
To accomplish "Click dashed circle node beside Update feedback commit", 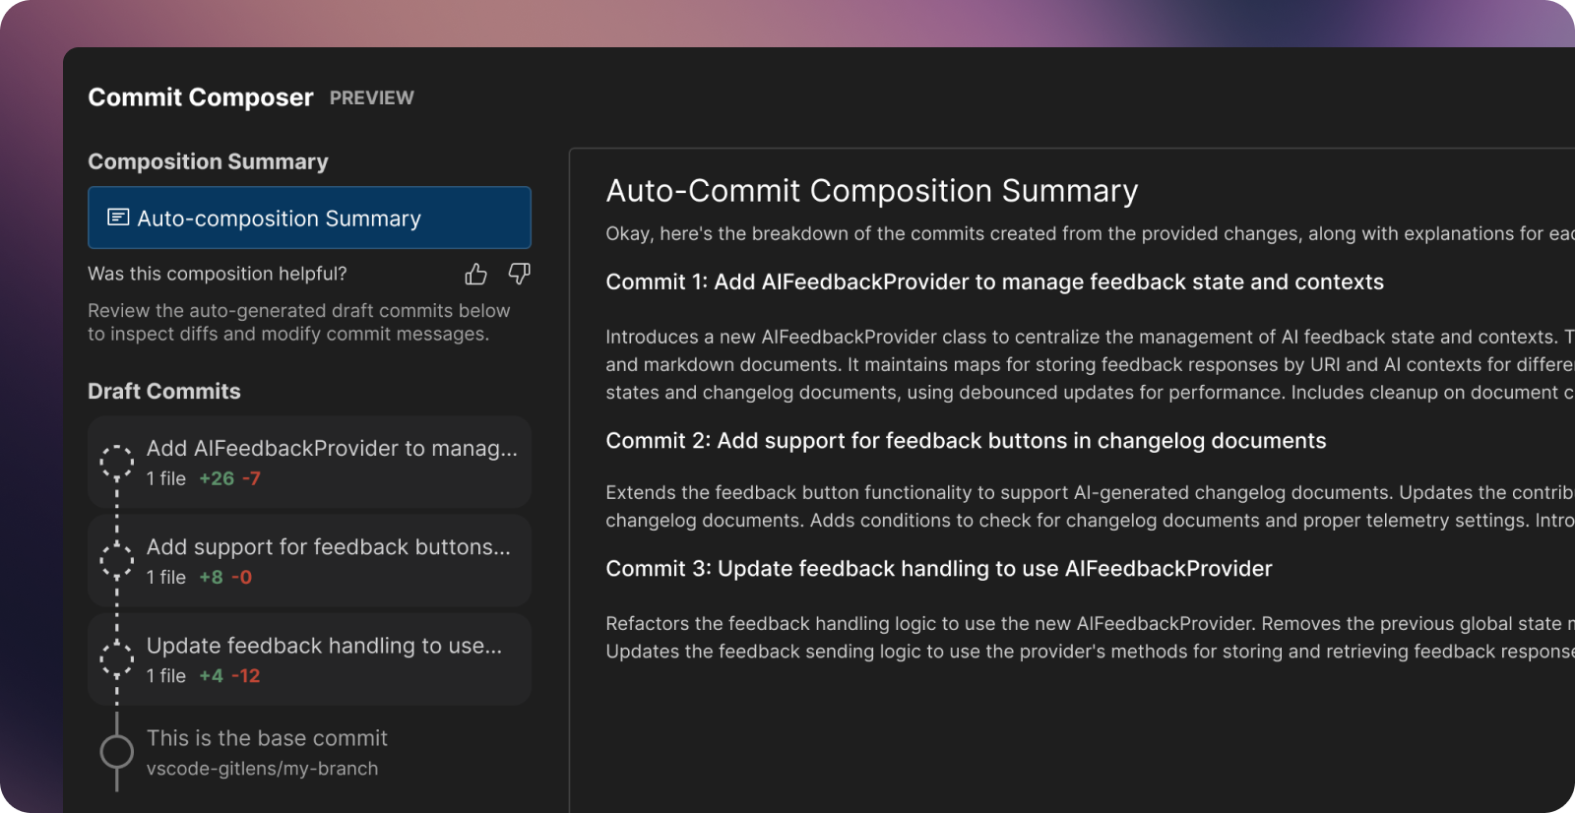I will [117, 658].
